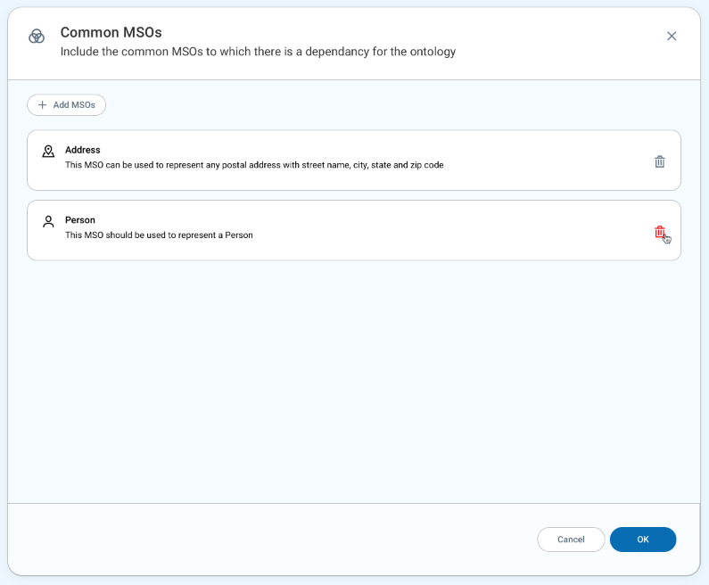The height and width of the screenshot is (585, 709).
Task: Click the Address MSO description text
Action: pyautogui.click(x=254, y=165)
